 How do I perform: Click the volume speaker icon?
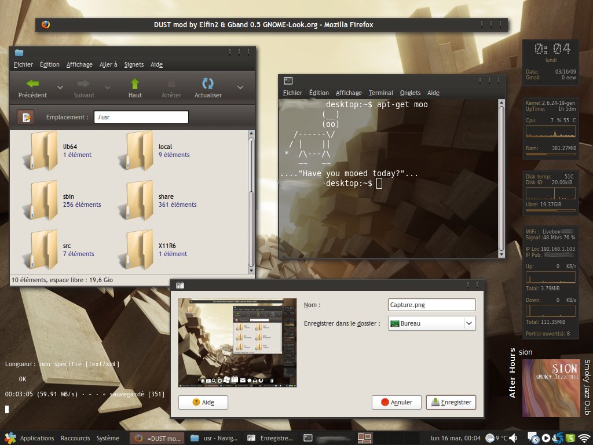tap(514, 438)
